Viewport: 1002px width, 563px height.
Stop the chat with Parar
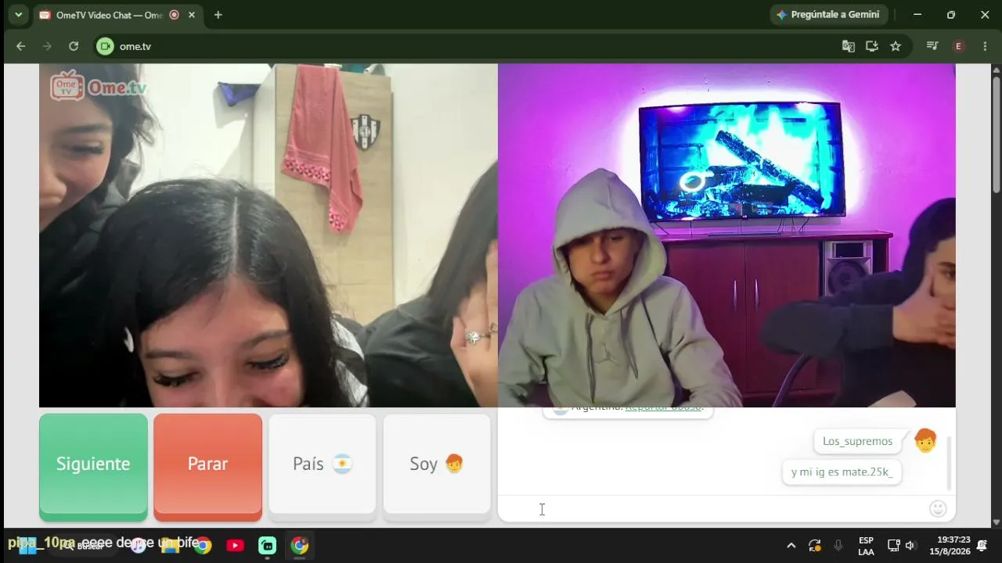207,466
